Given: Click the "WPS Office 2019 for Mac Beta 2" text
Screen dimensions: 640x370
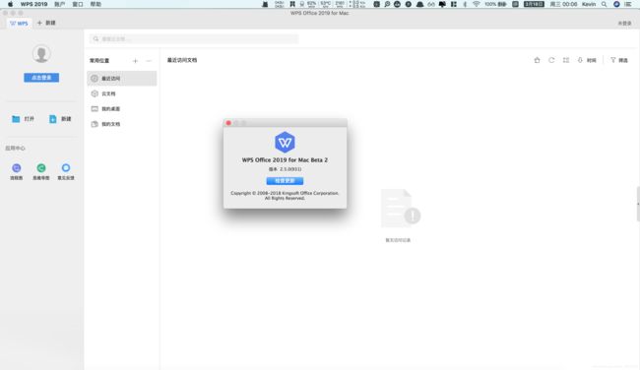Looking at the screenshot, I should click(285, 160).
